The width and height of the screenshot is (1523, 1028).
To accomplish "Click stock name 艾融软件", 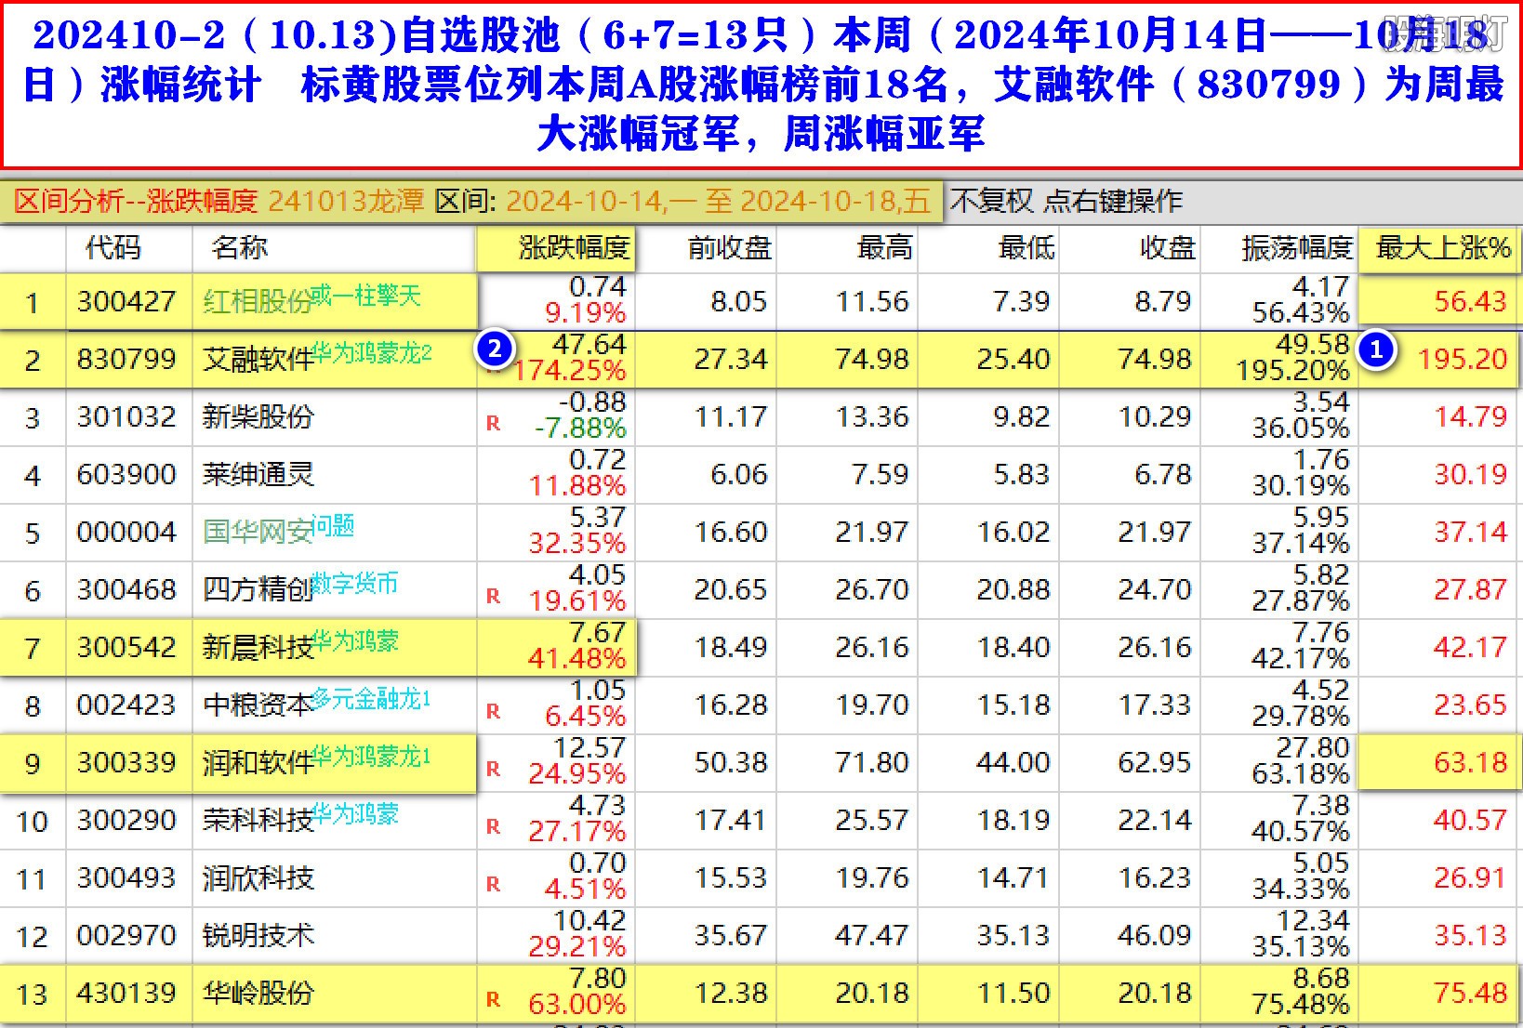I will [258, 360].
